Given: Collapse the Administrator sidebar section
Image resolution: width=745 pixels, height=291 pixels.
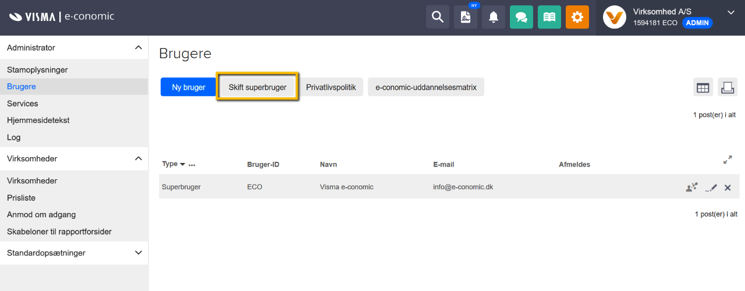Looking at the screenshot, I should click(x=138, y=47).
